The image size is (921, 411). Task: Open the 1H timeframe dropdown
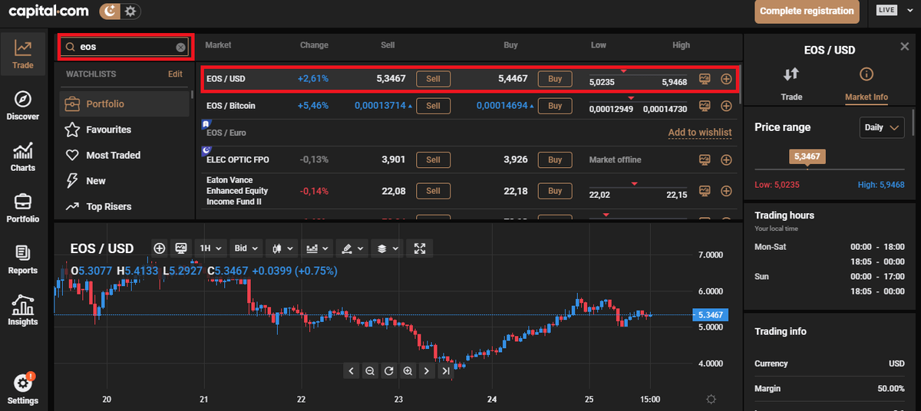(210, 248)
